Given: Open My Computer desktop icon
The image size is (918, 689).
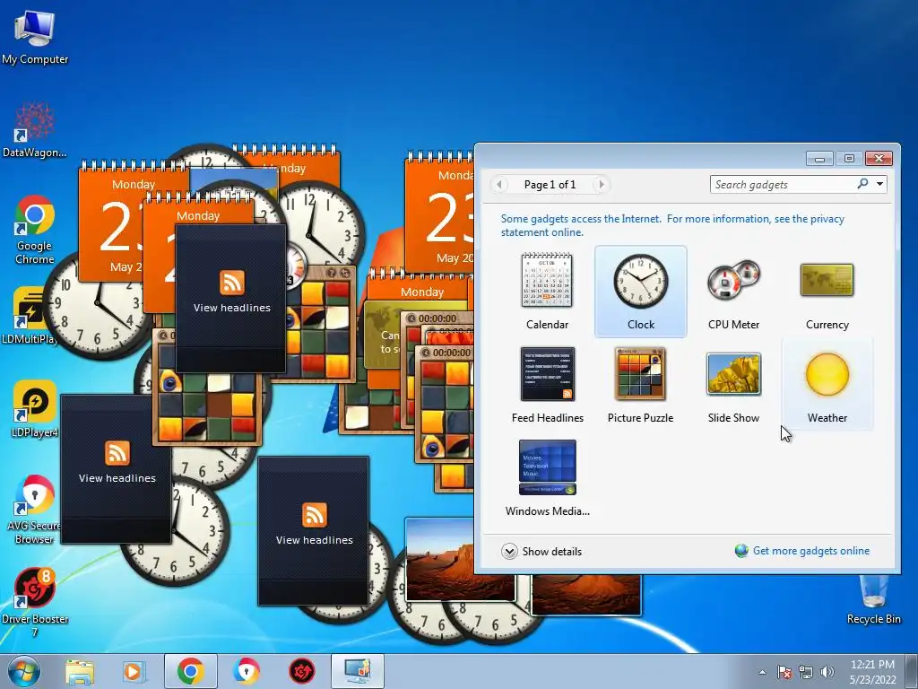Looking at the screenshot, I should click(35, 36).
